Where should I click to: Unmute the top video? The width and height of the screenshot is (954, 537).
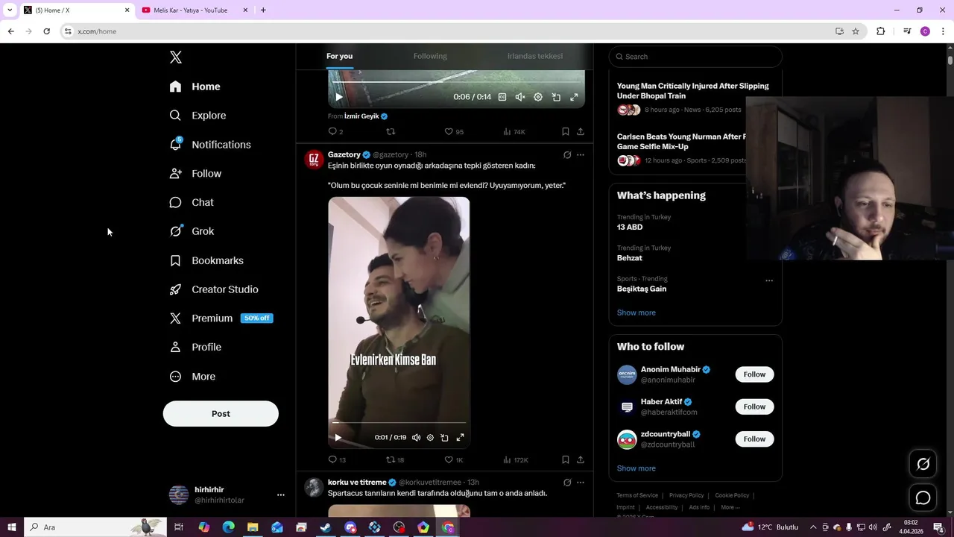(x=520, y=97)
